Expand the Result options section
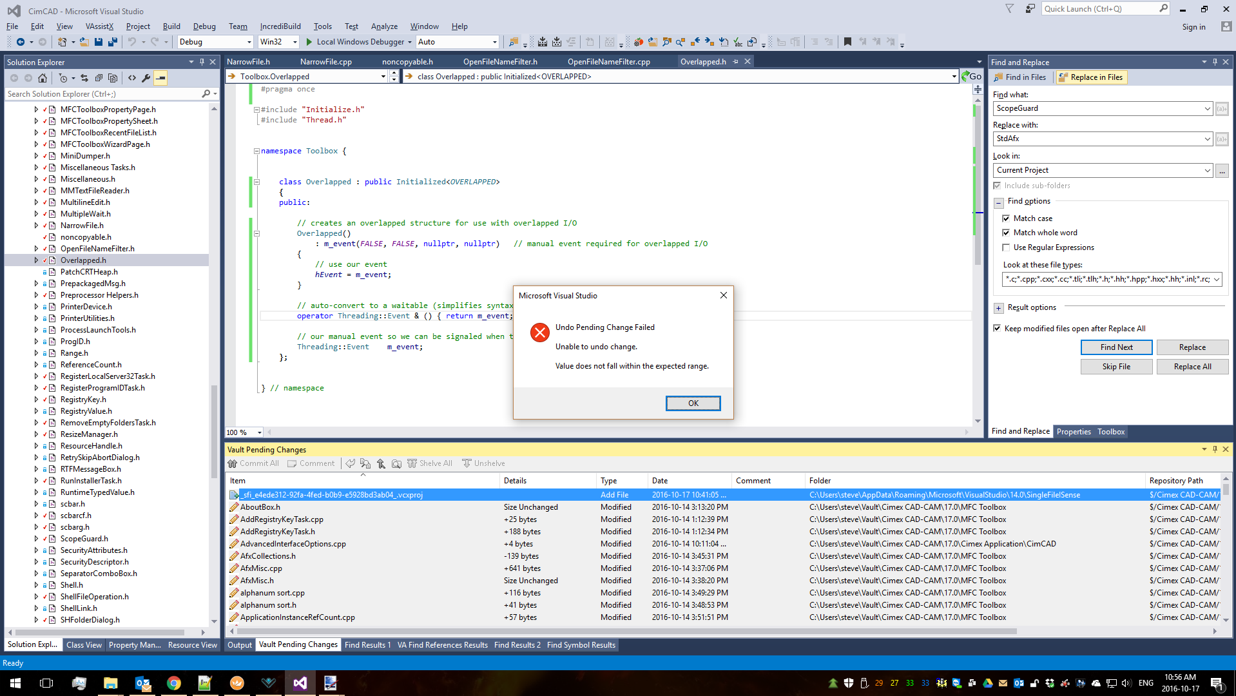The height and width of the screenshot is (696, 1236). coord(998,308)
